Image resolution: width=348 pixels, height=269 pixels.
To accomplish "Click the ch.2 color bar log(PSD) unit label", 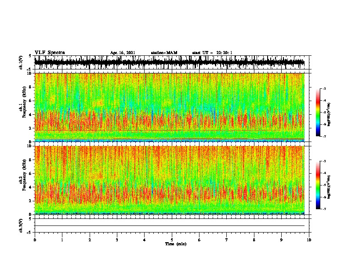I will 329,187.
